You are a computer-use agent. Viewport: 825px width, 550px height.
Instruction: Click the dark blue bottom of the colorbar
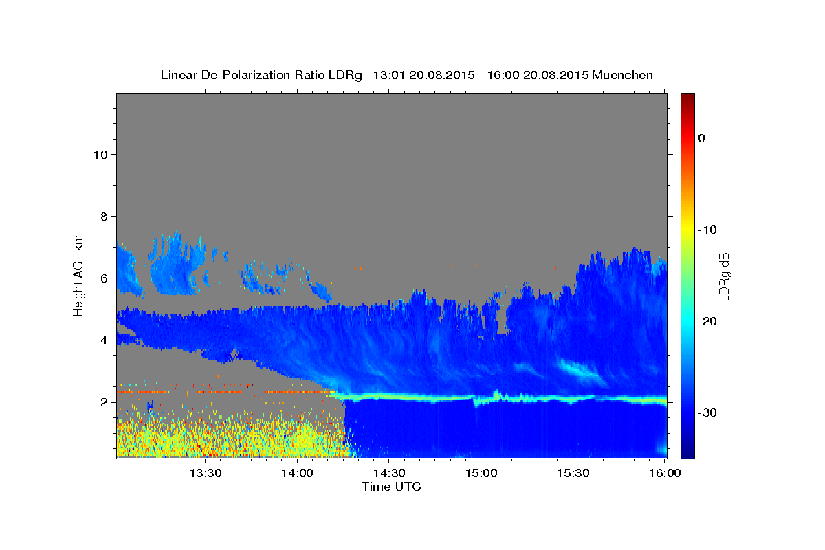pyautogui.click(x=687, y=450)
